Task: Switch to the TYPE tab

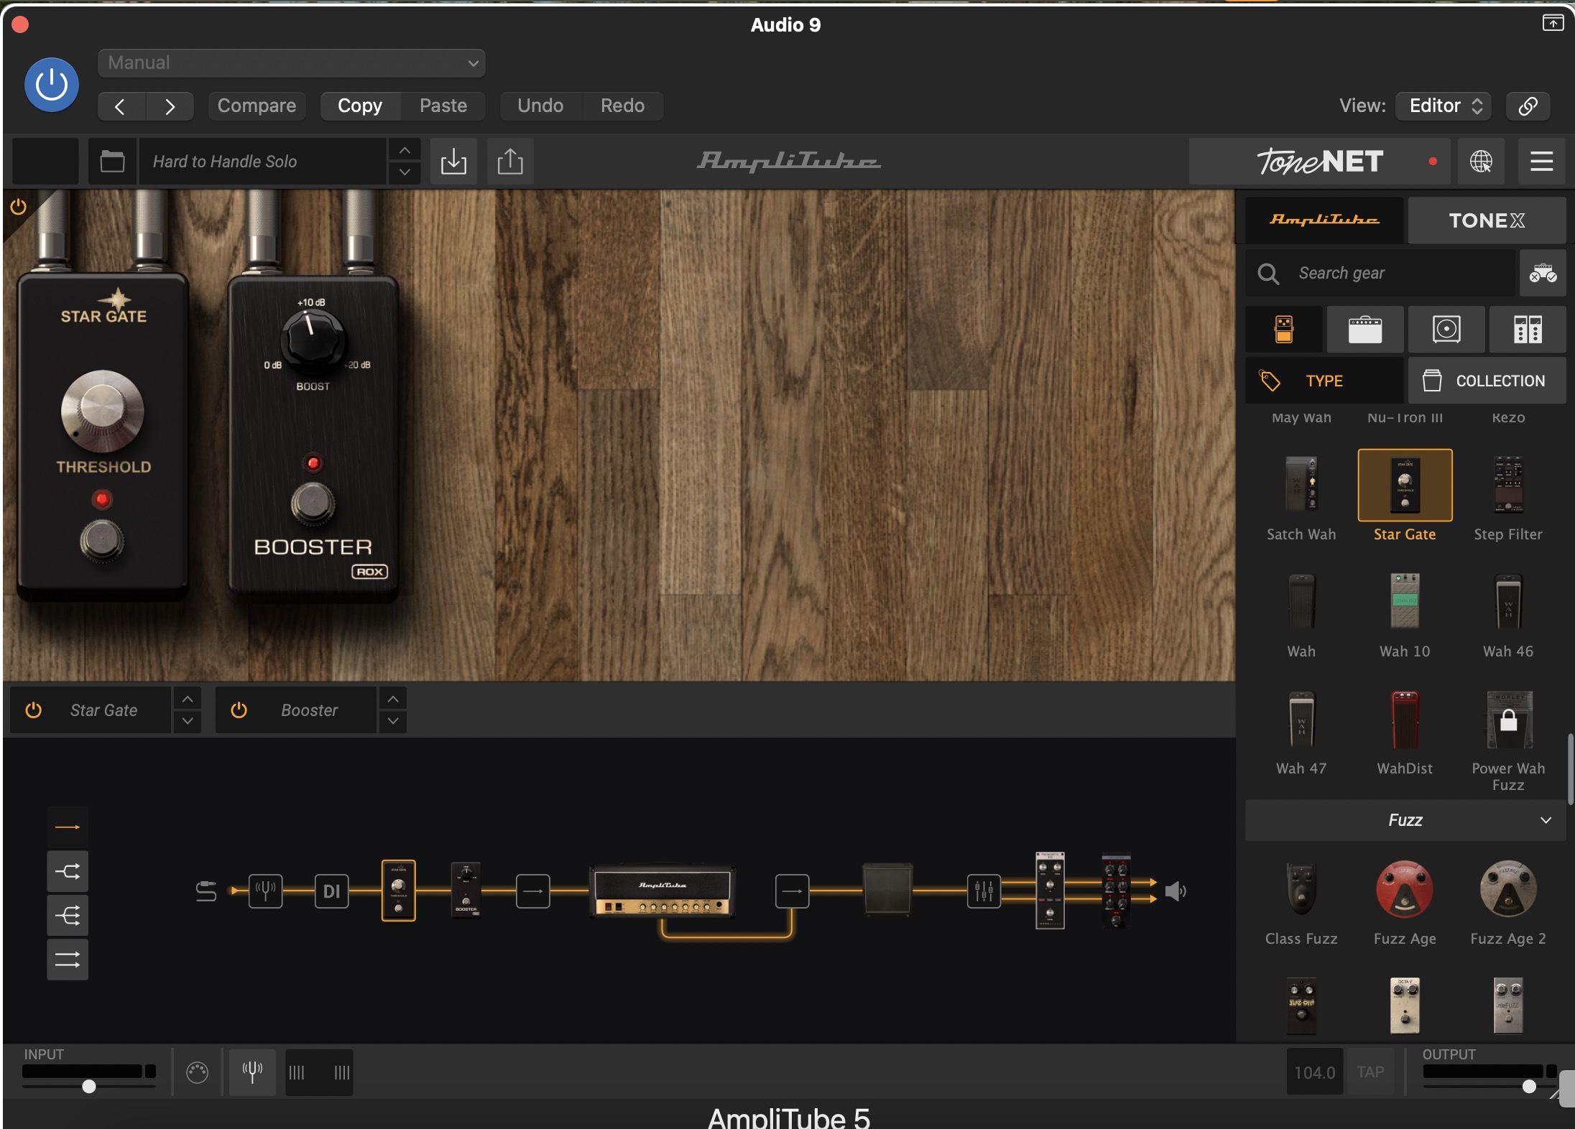Action: coord(1324,381)
